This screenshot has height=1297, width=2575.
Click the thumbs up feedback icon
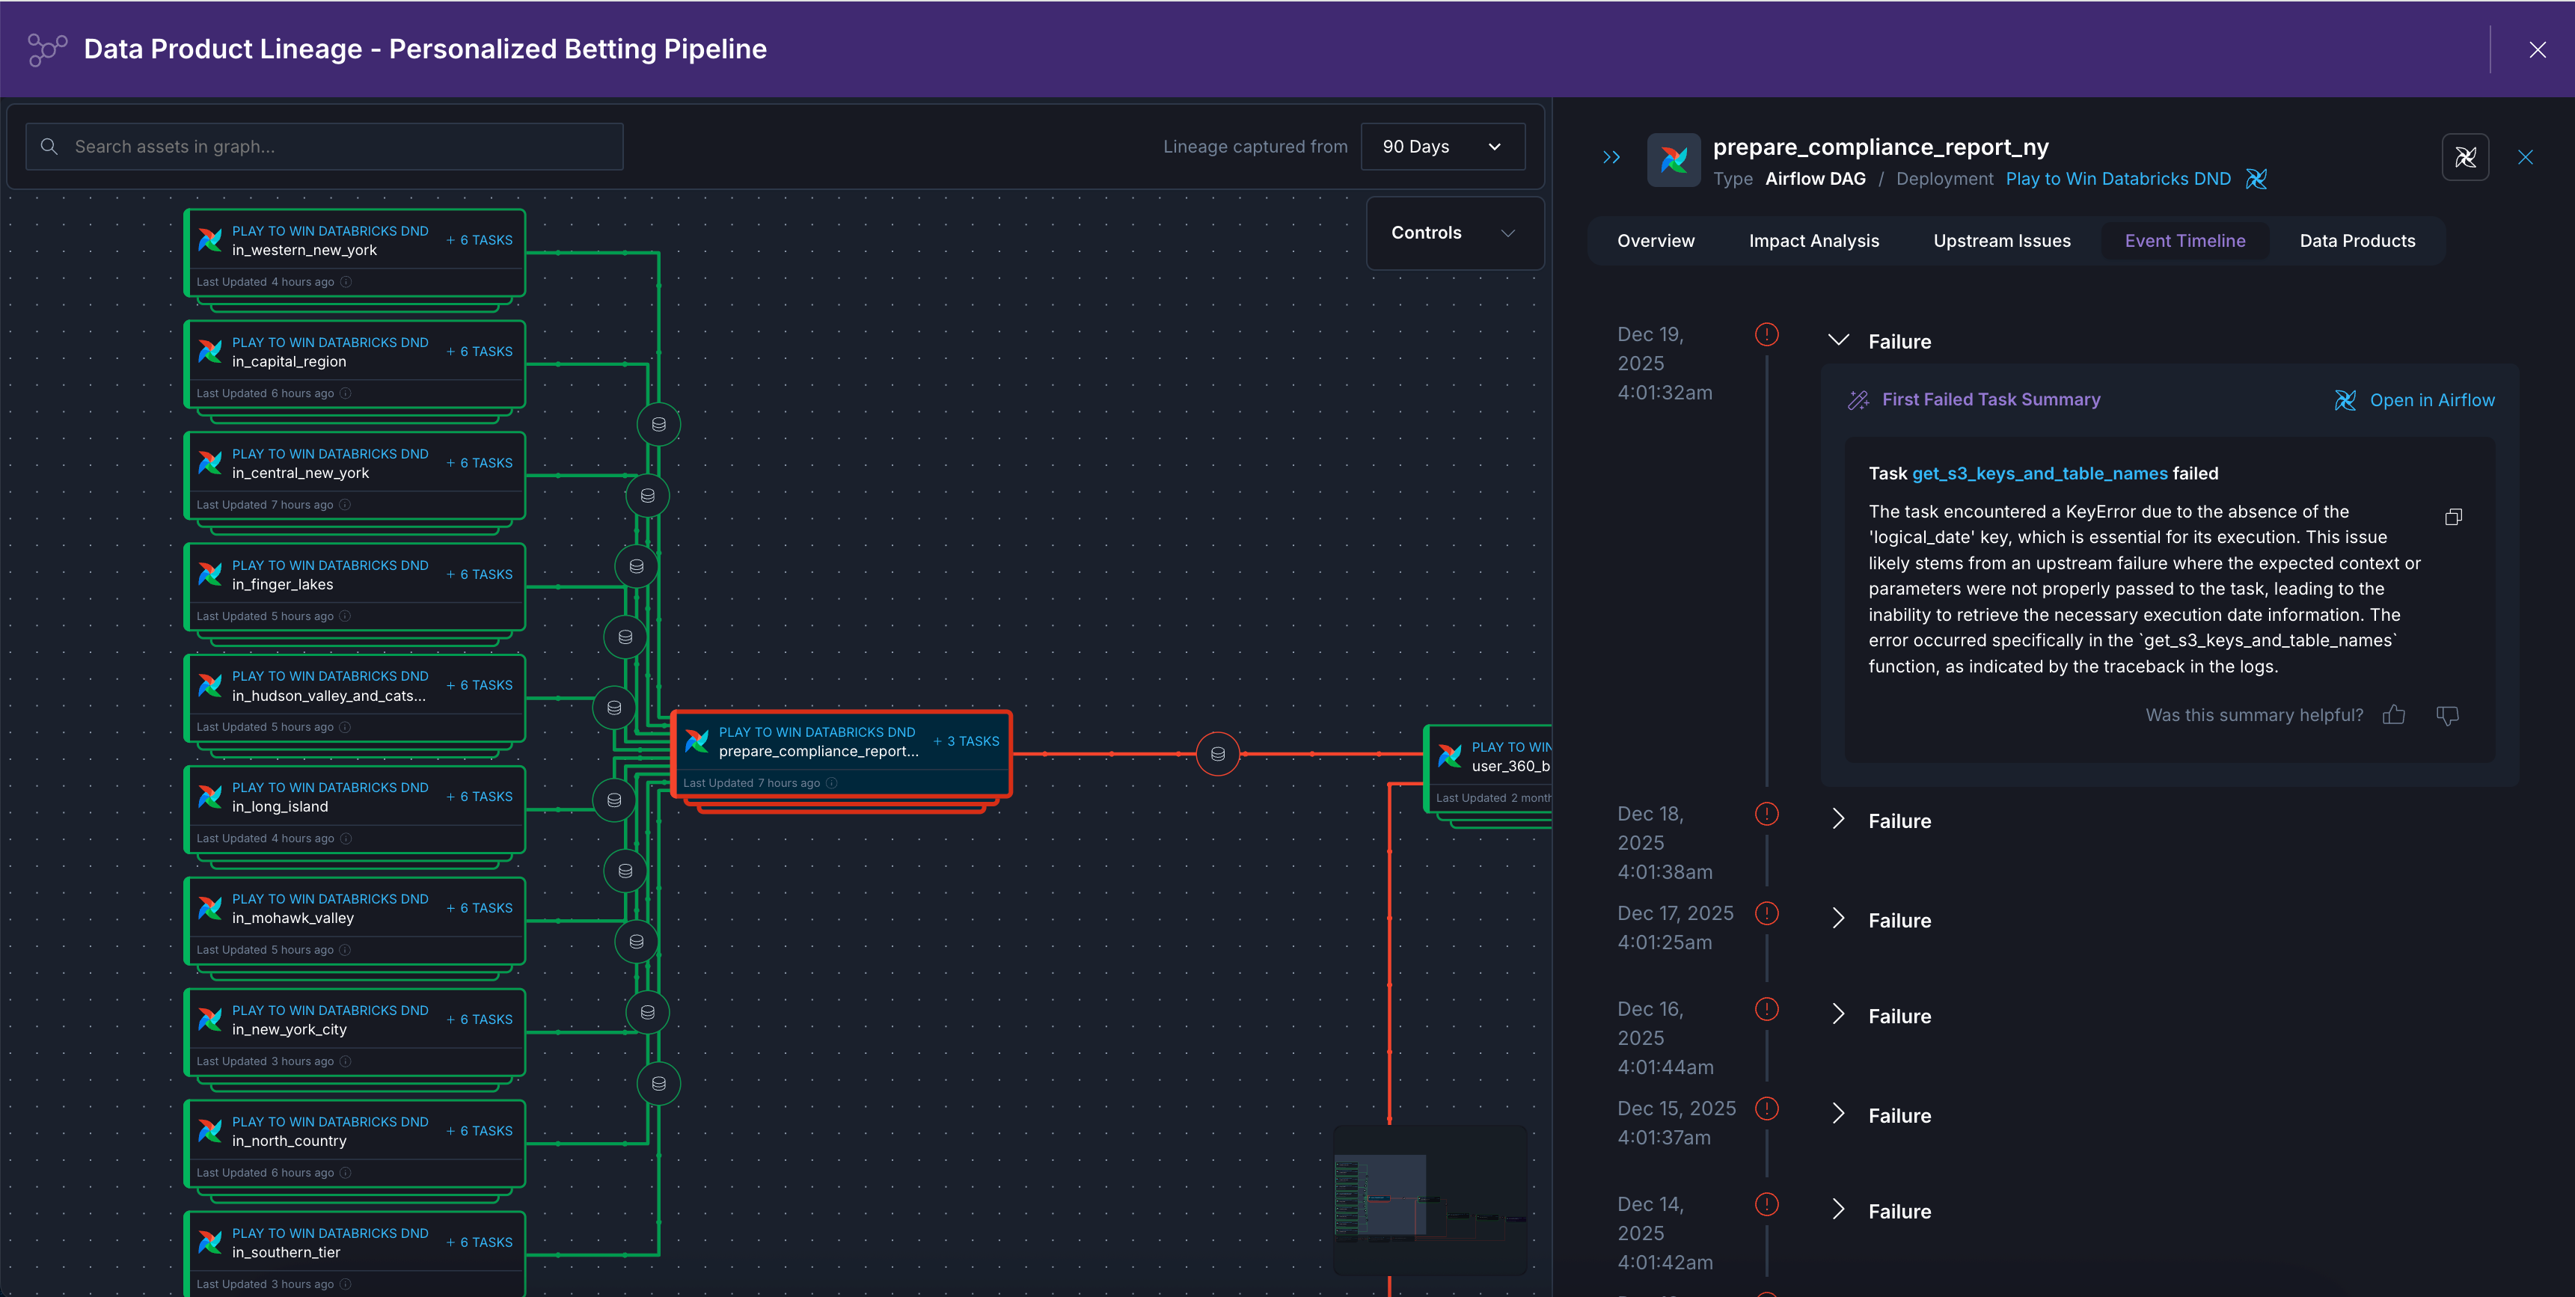tap(2393, 714)
